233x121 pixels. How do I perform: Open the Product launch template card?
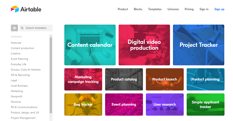[165, 79]
